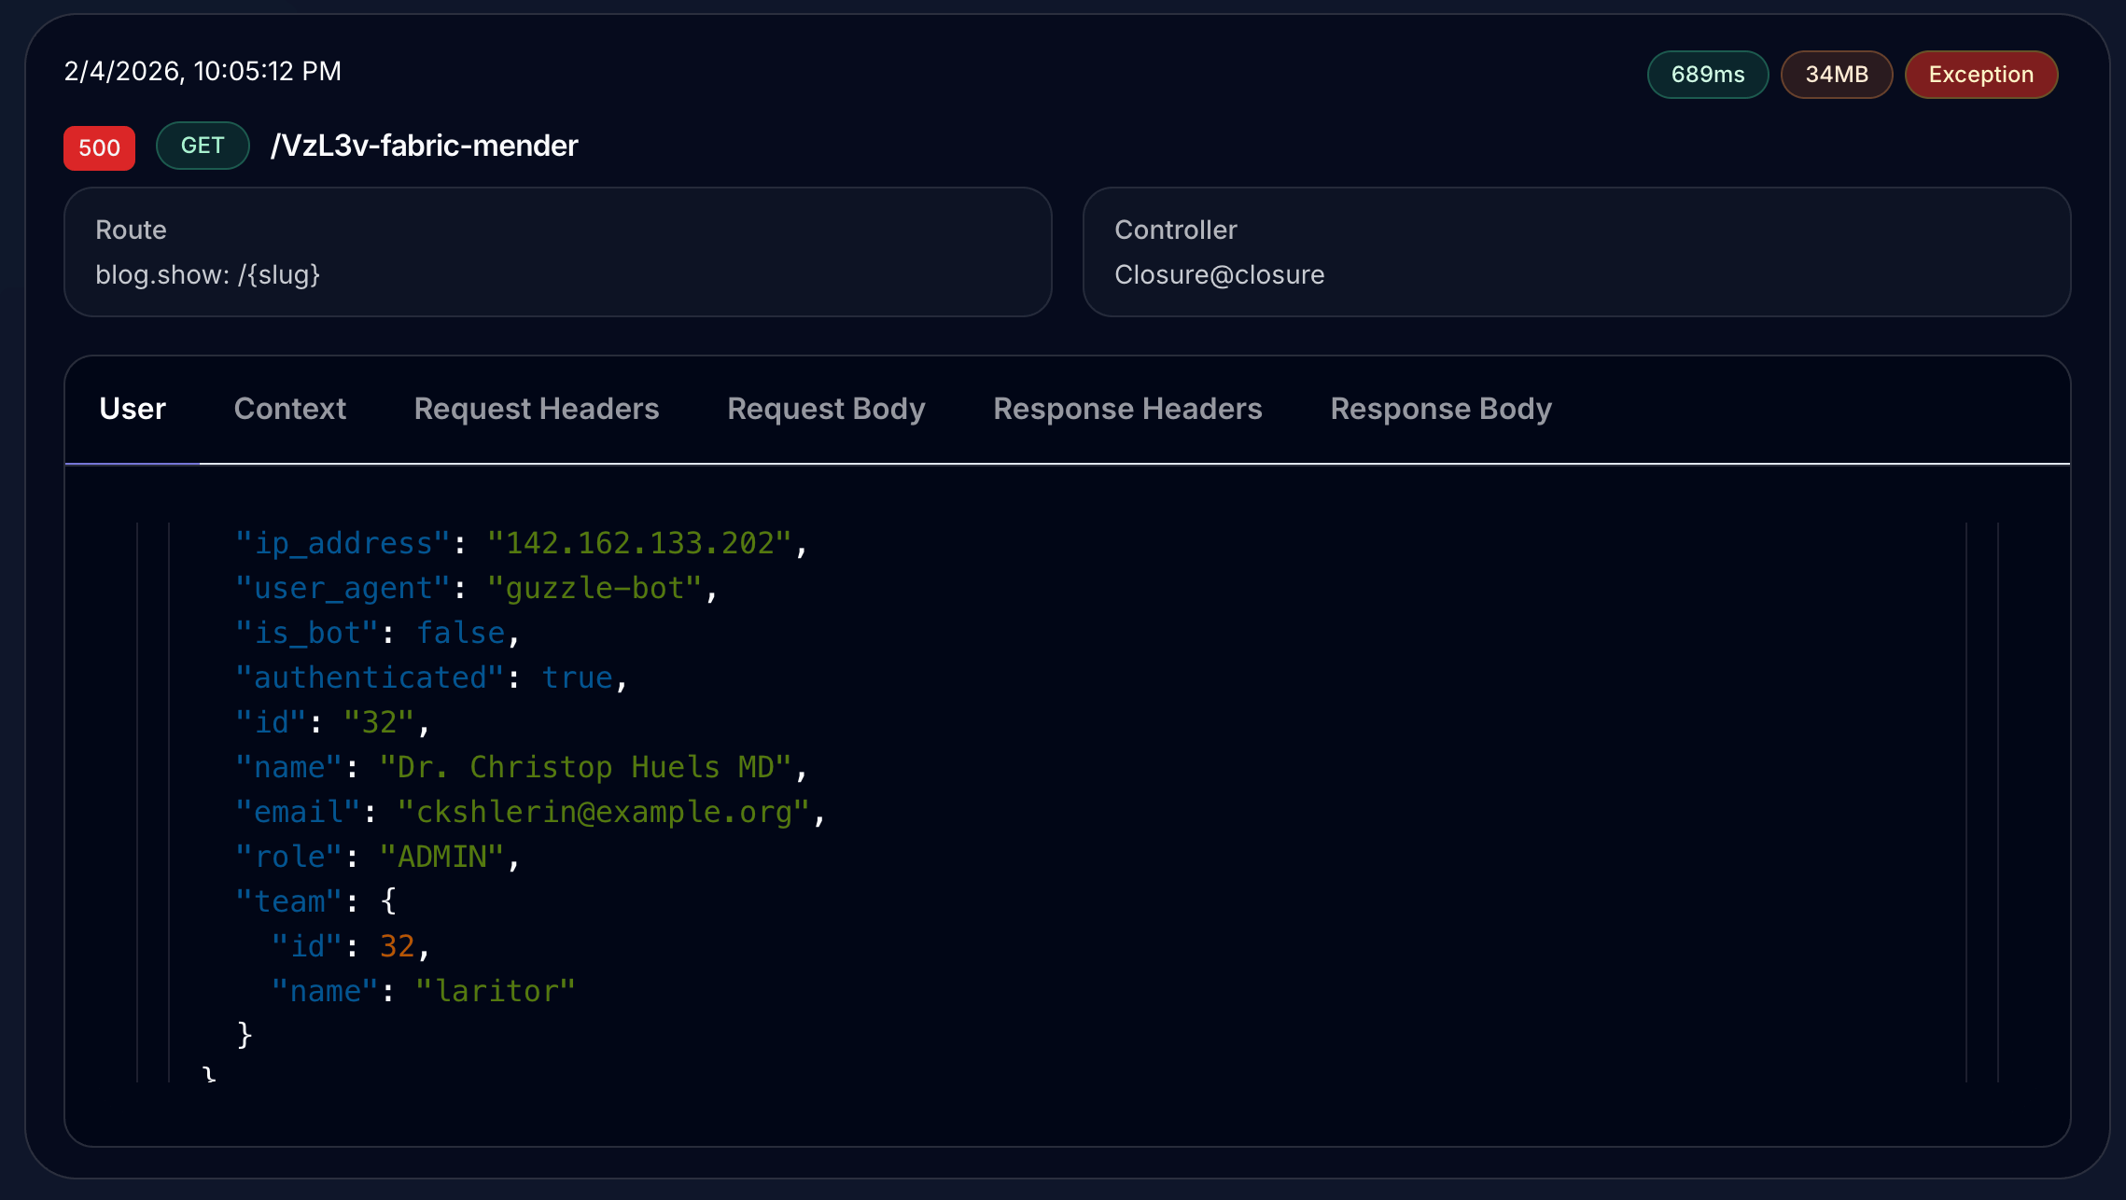Click the 689ms duration badge

(x=1707, y=75)
